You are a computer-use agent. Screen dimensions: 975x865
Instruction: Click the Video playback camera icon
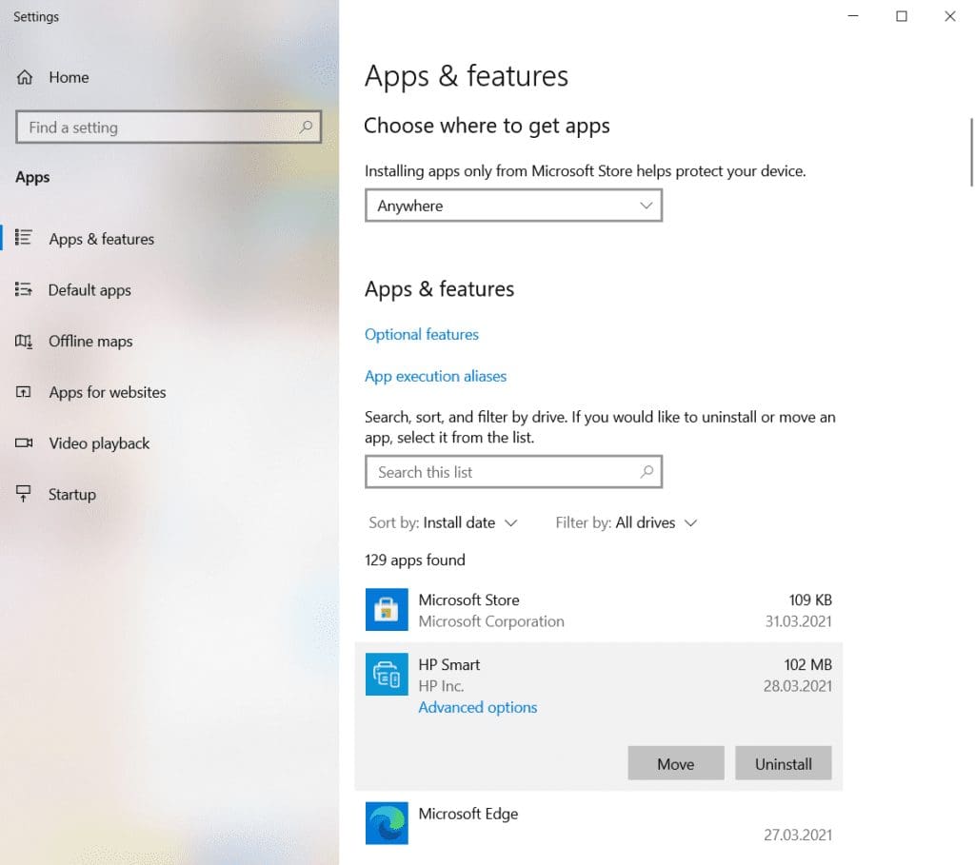[24, 442]
